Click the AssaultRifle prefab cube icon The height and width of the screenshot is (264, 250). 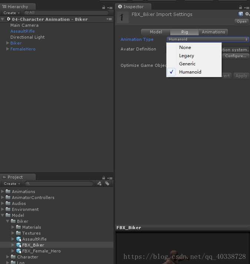19,239
